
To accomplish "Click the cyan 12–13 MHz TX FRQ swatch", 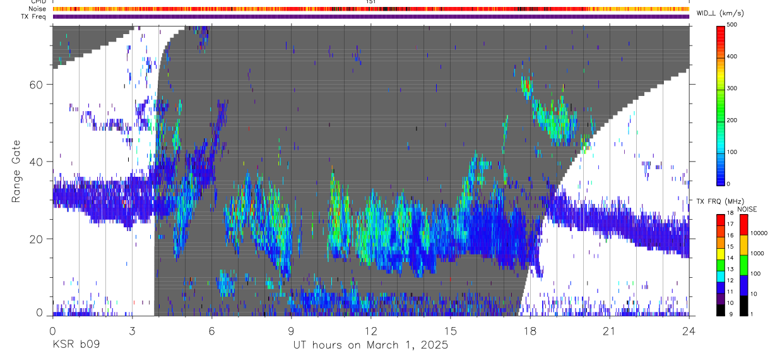I will [x=721, y=276].
